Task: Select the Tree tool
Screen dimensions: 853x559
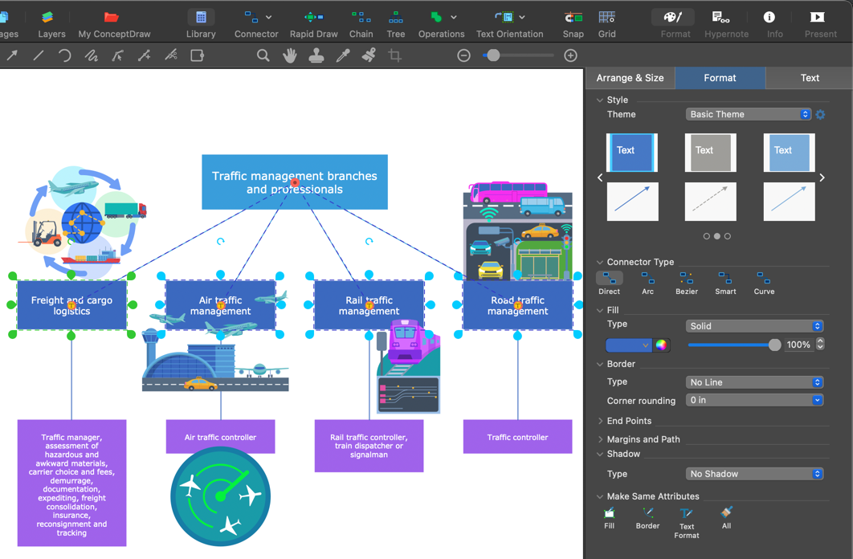Action: click(395, 24)
